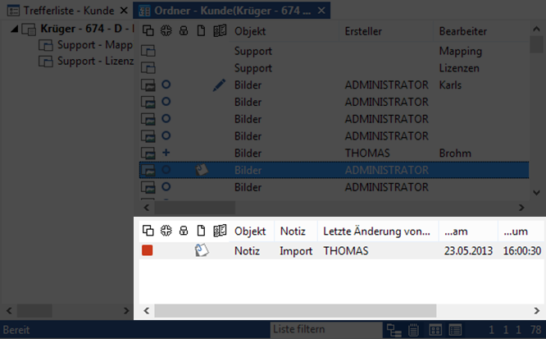Click the note icon in the Import row
Screen dimensions: 546x339
(201, 251)
